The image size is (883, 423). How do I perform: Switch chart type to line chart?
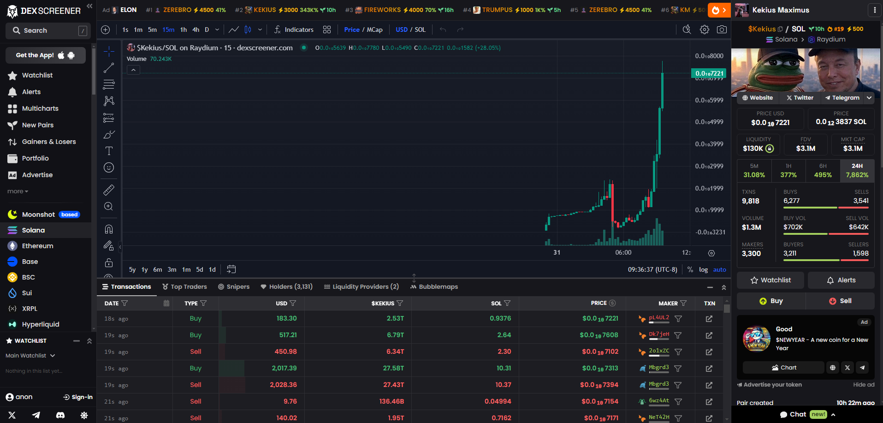[234, 30]
